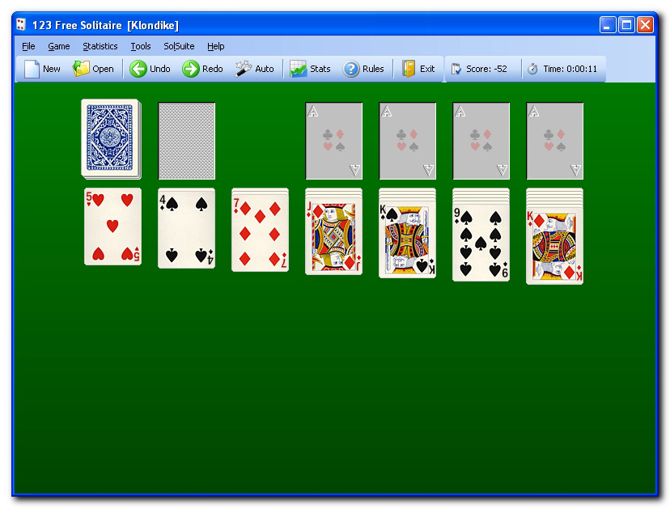The width and height of the screenshot is (670, 508).
Task: Click the Open folder icon
Action: 81,69
